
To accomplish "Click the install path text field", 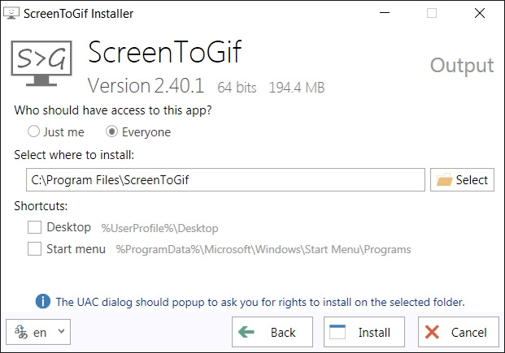I will [x=224, y=180].
